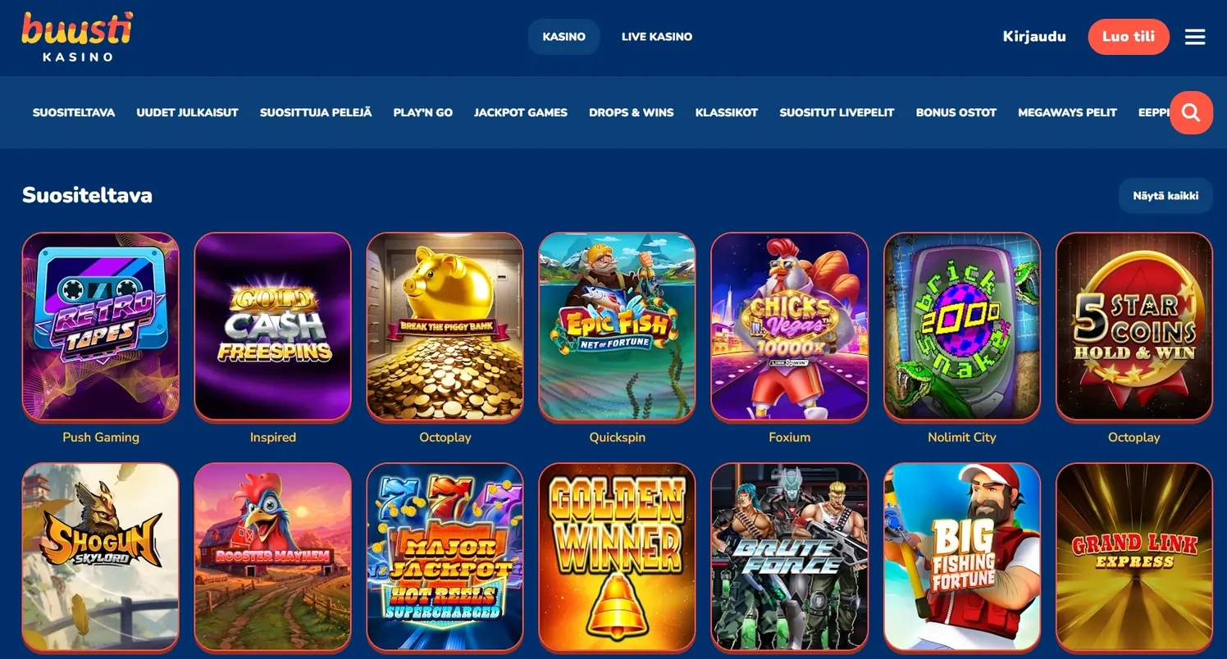The image size is (1227, 659).
Task: Choose the Jackpot Games category
Action: click(x=521, y=112)
